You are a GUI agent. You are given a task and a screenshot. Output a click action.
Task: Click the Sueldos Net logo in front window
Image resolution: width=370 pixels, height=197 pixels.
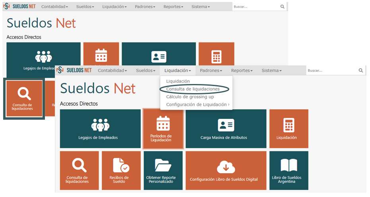click(74, 70)
